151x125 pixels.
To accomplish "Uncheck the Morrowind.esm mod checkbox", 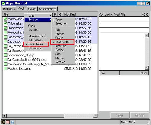I will (5, 19).
